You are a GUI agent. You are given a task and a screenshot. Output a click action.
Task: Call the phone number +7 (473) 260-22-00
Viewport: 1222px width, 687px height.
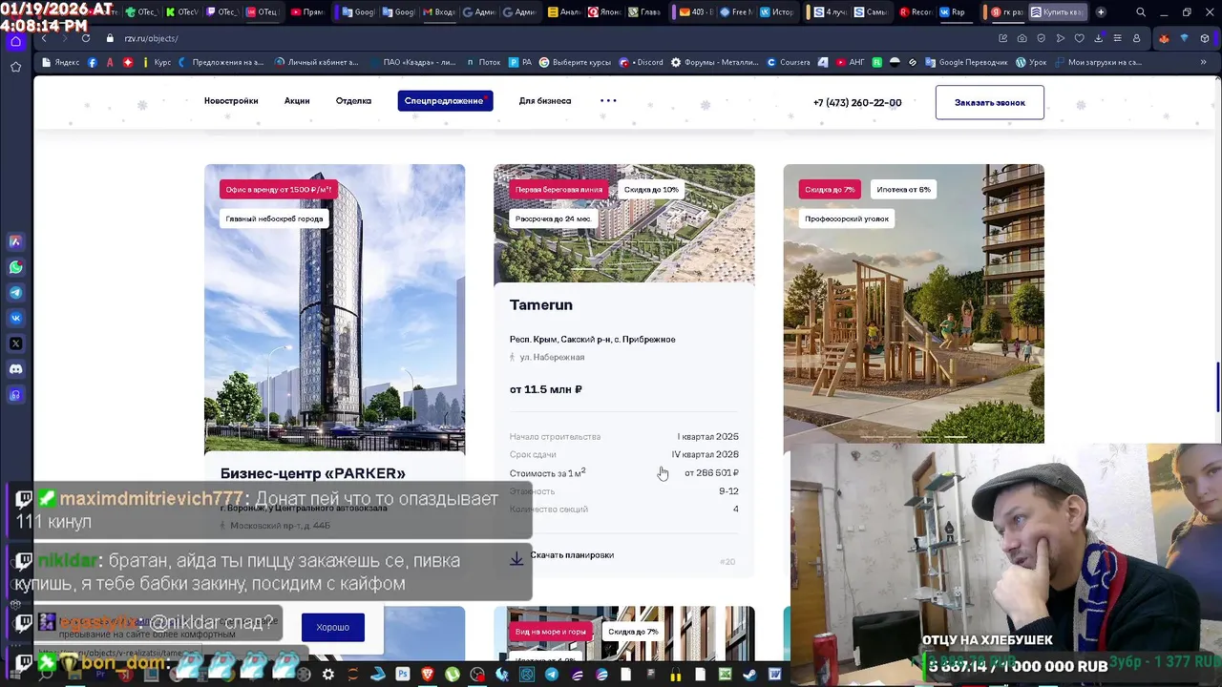857,102
